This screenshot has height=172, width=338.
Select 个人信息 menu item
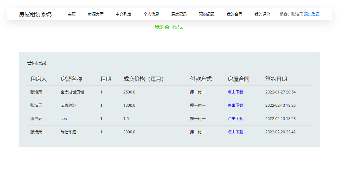(x=151, y=14)
